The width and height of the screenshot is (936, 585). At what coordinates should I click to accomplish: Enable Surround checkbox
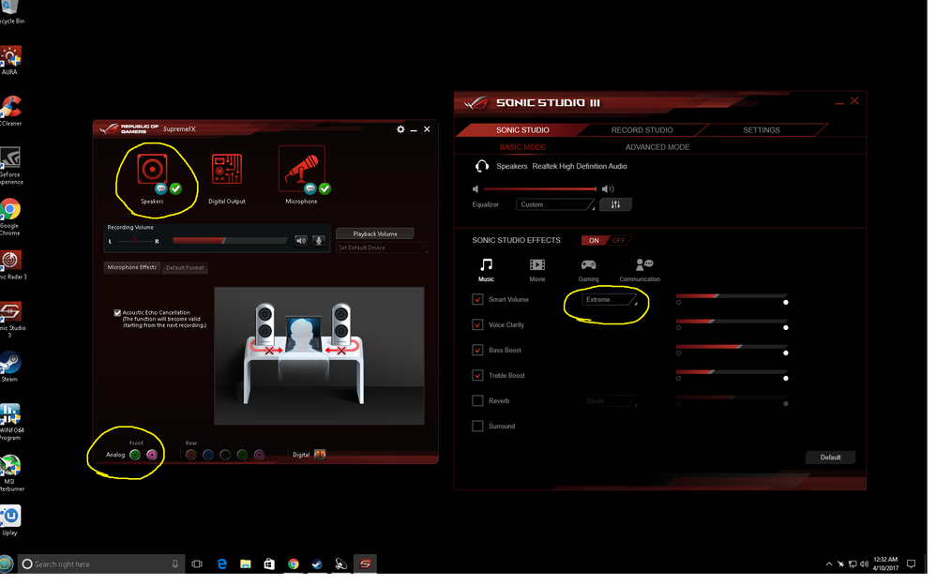[477, 427]
